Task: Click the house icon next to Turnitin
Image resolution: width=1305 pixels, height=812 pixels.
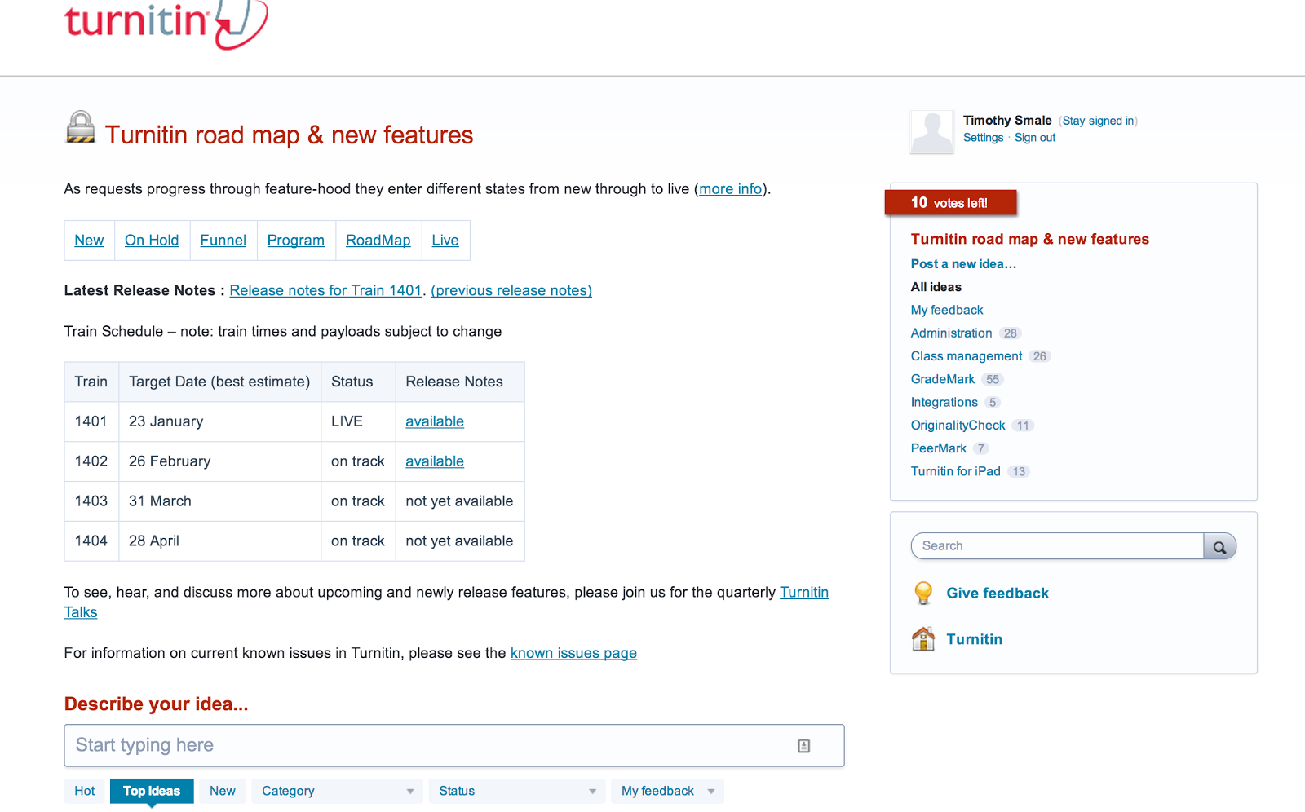Action: pos(923,639)
